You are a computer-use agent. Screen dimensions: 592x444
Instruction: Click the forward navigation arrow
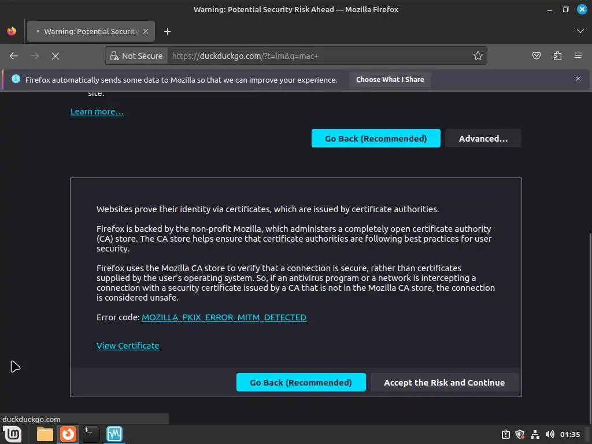point(35,56)
